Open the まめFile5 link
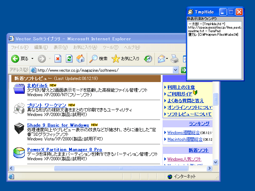The height and width of the screenshot is (191, 255). pyautogui.click(x=37, y=86)
